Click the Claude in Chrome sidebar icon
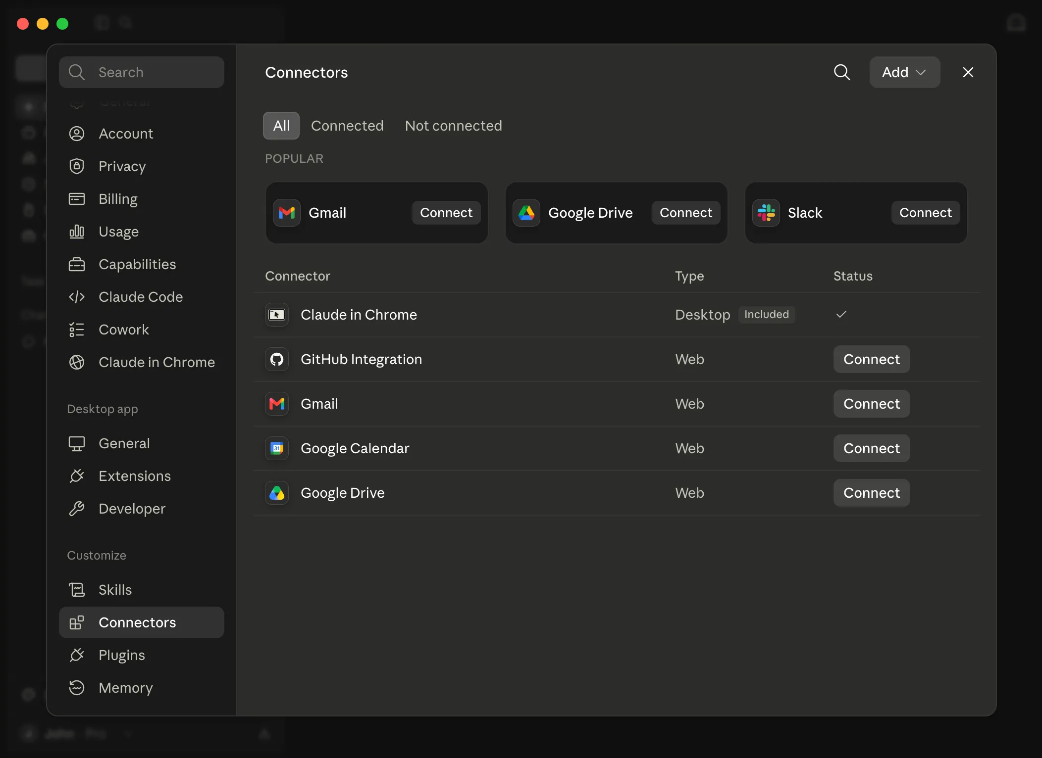The height and width of the screenshot is (758, 1042). point(77,362)
